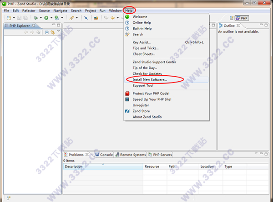Close the PHP Explorer view tab

pos(33,26)
